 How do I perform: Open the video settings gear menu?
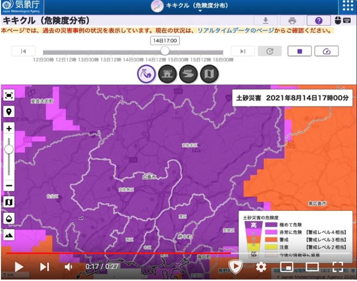(x=261, y=267)
